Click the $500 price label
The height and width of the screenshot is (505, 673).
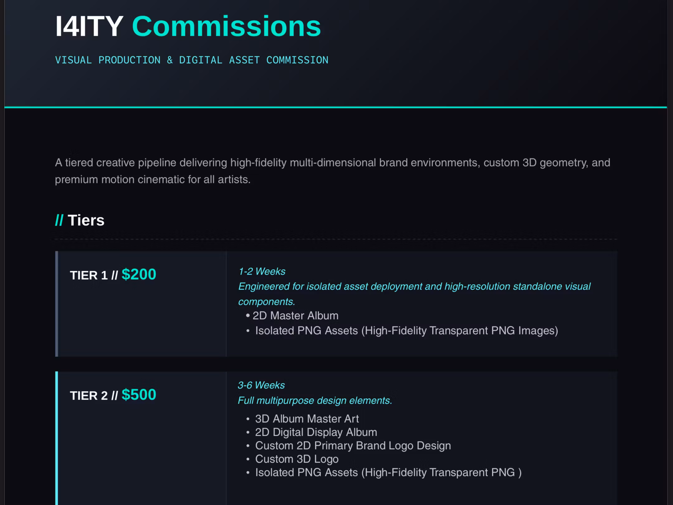pyautogui.click(x=139, y=395)
